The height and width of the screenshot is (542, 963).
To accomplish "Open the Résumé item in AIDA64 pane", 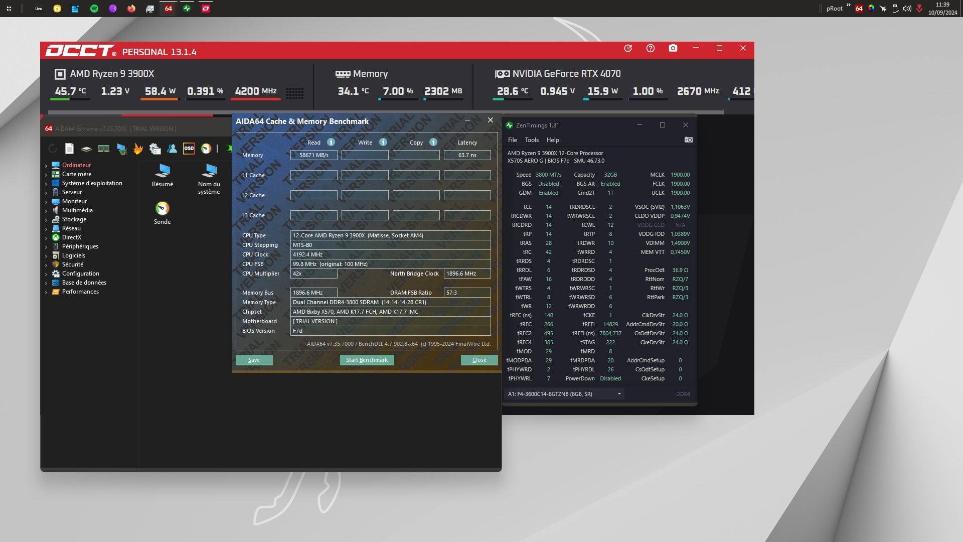I will pyautogui.click(x=163, y=176).
